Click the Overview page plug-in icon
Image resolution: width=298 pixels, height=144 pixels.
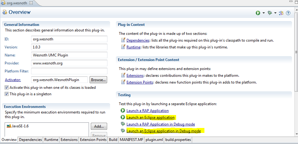[4, 12]
